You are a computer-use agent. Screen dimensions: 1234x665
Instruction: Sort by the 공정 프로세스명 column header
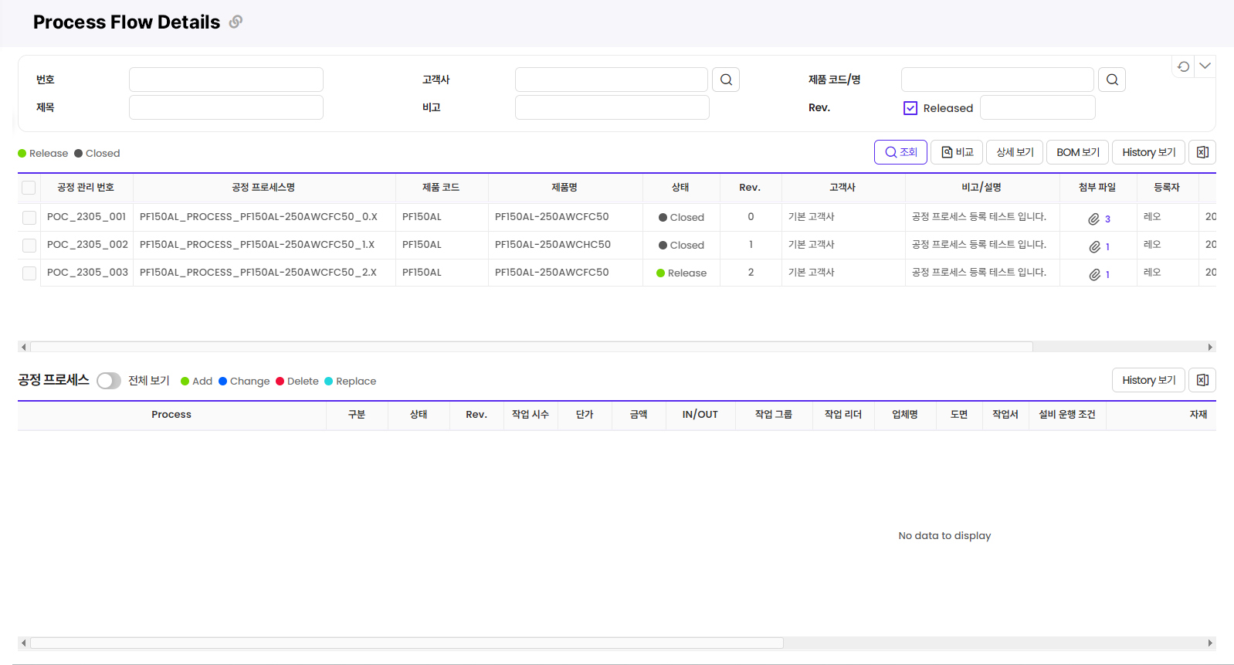point(263,188)
